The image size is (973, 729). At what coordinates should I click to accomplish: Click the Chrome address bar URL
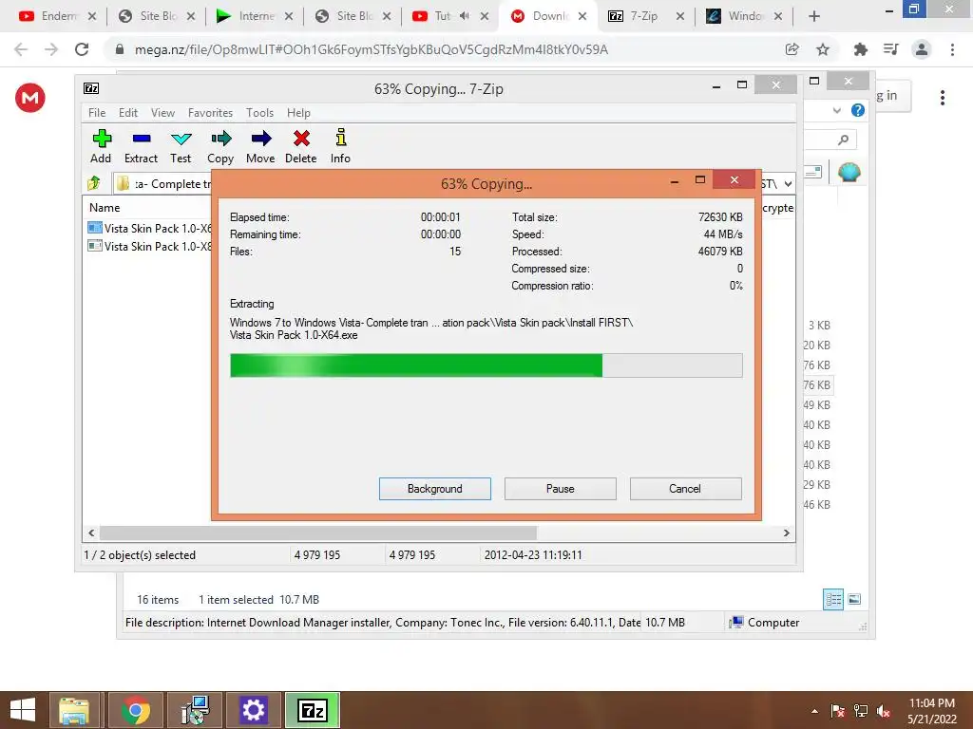point(372,49)
